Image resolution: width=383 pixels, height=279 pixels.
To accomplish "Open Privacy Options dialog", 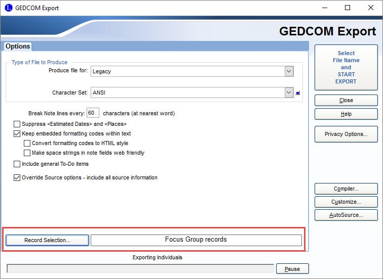I will pos(346,134).
